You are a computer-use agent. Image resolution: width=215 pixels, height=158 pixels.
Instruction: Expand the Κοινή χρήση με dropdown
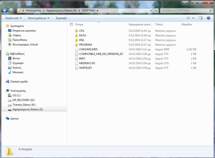coord(39,18)
